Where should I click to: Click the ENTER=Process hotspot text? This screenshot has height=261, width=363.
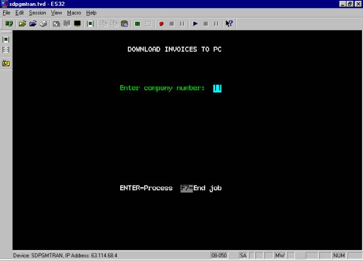coord(146,188)
